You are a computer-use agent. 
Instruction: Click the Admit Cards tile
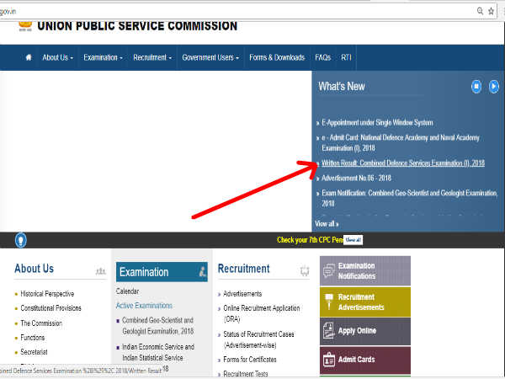(365, 360)
